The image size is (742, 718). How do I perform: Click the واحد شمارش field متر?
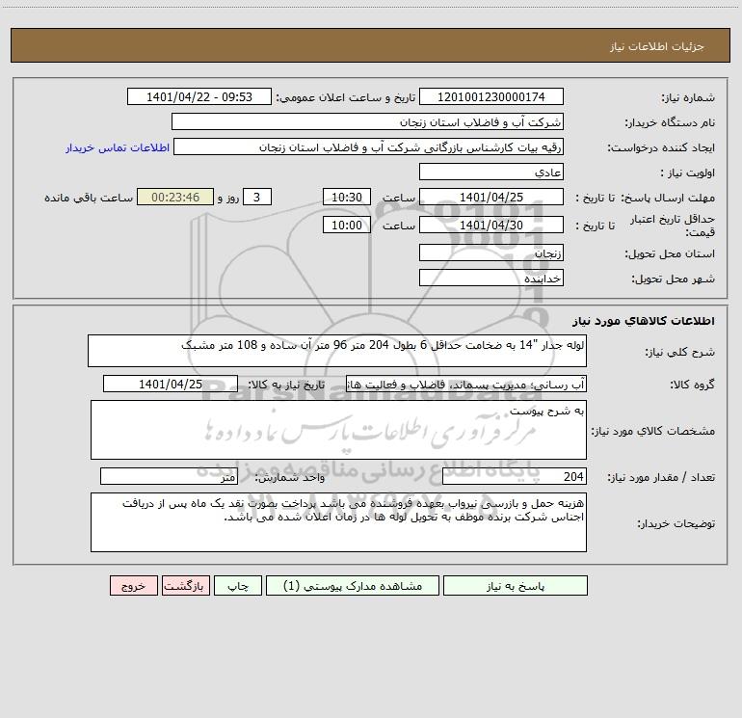(x=169, y=477)
